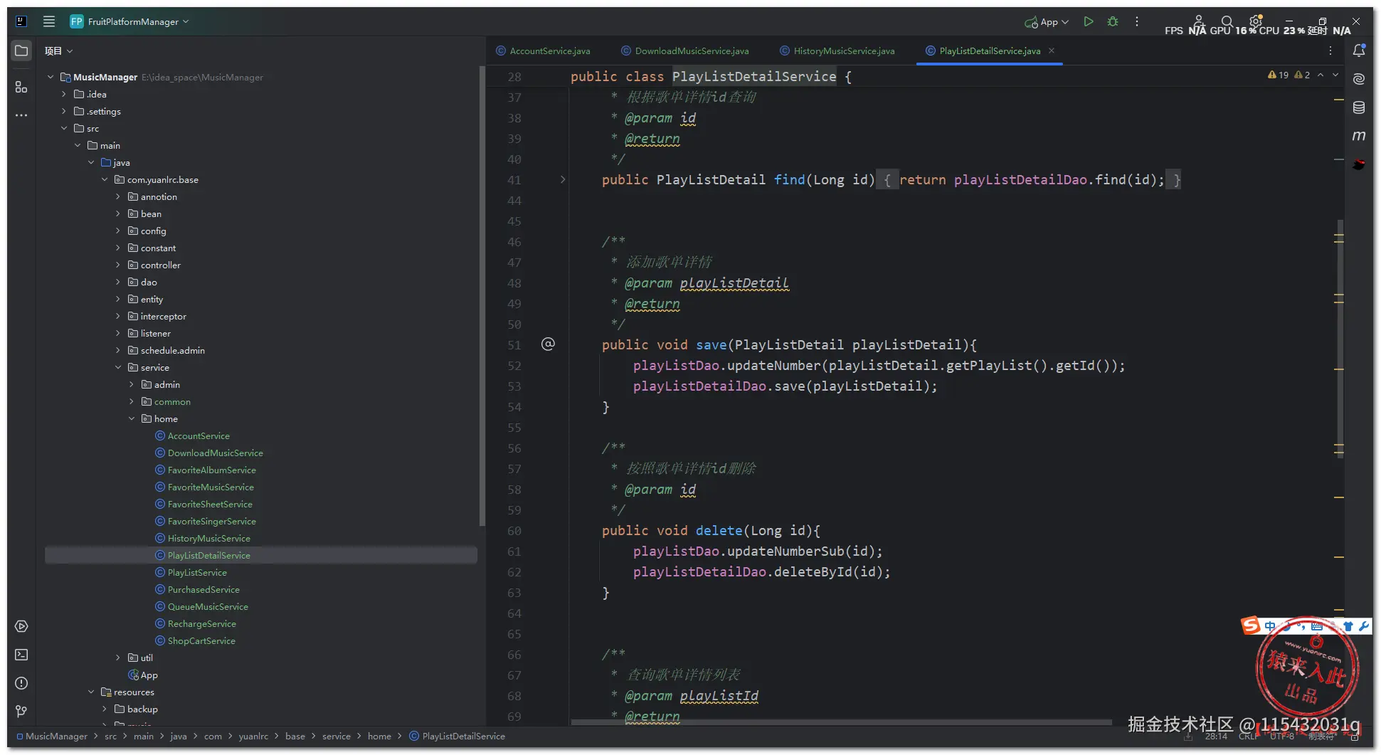This screenshot has height=755, width=1381.
Task: Click the Run button in the toolbar
Action: click(x=1088, y=21)
